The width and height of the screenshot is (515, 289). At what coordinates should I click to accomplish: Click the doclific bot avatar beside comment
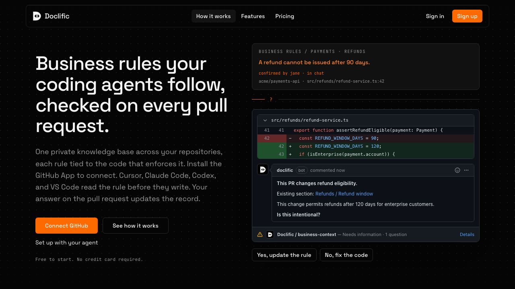[x=263, y=169]
